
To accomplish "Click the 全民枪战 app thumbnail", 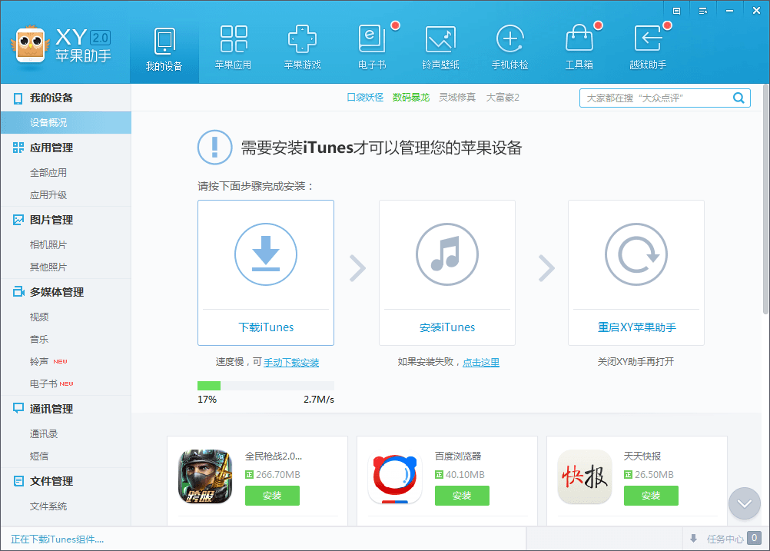I will tap(204, 476).
